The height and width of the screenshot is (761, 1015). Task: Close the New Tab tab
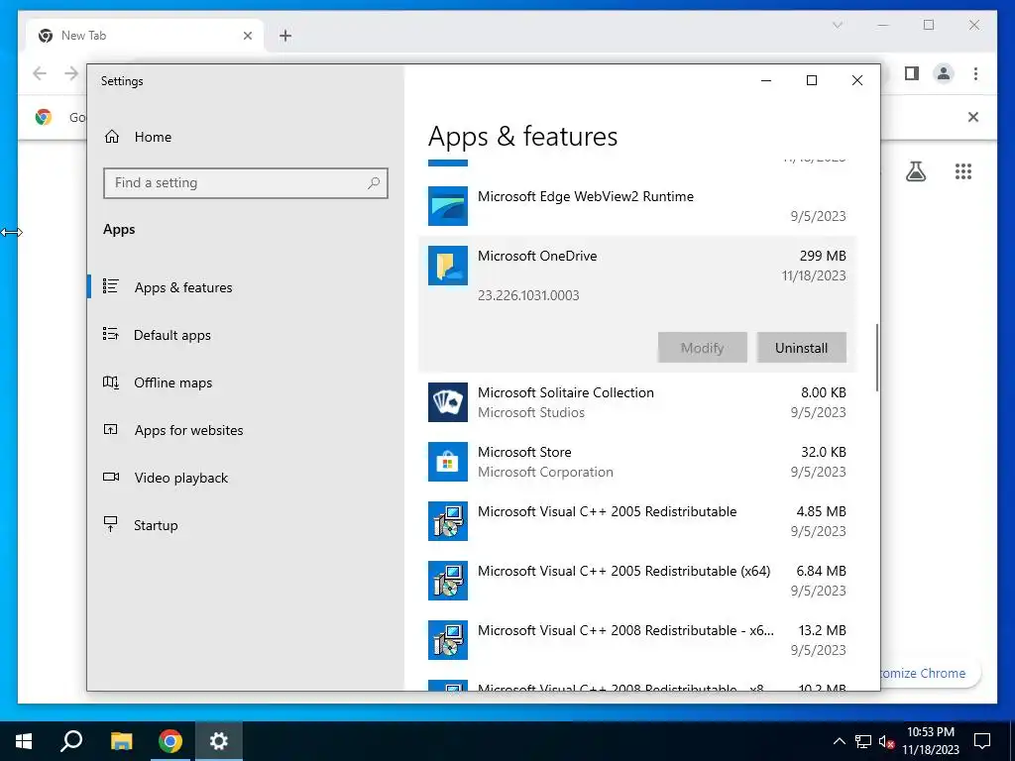[247, 36]
